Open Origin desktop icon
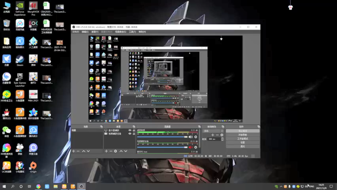Screen dimensions: 337x190 33,167
